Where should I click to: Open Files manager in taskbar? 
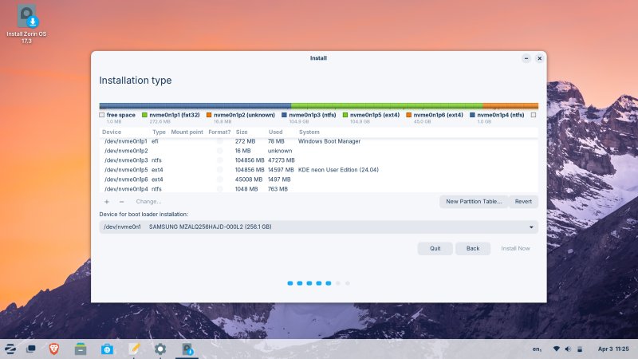click(80, 349)
